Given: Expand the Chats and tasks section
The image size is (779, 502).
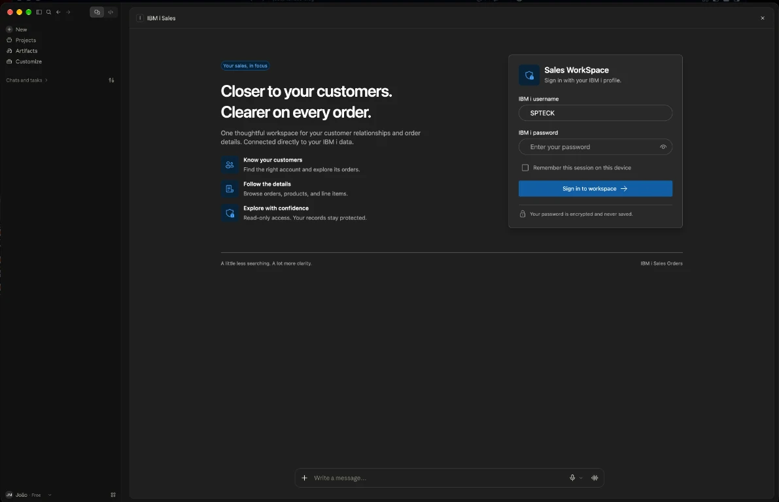Looking at the screenshot, I should [27, 80].
